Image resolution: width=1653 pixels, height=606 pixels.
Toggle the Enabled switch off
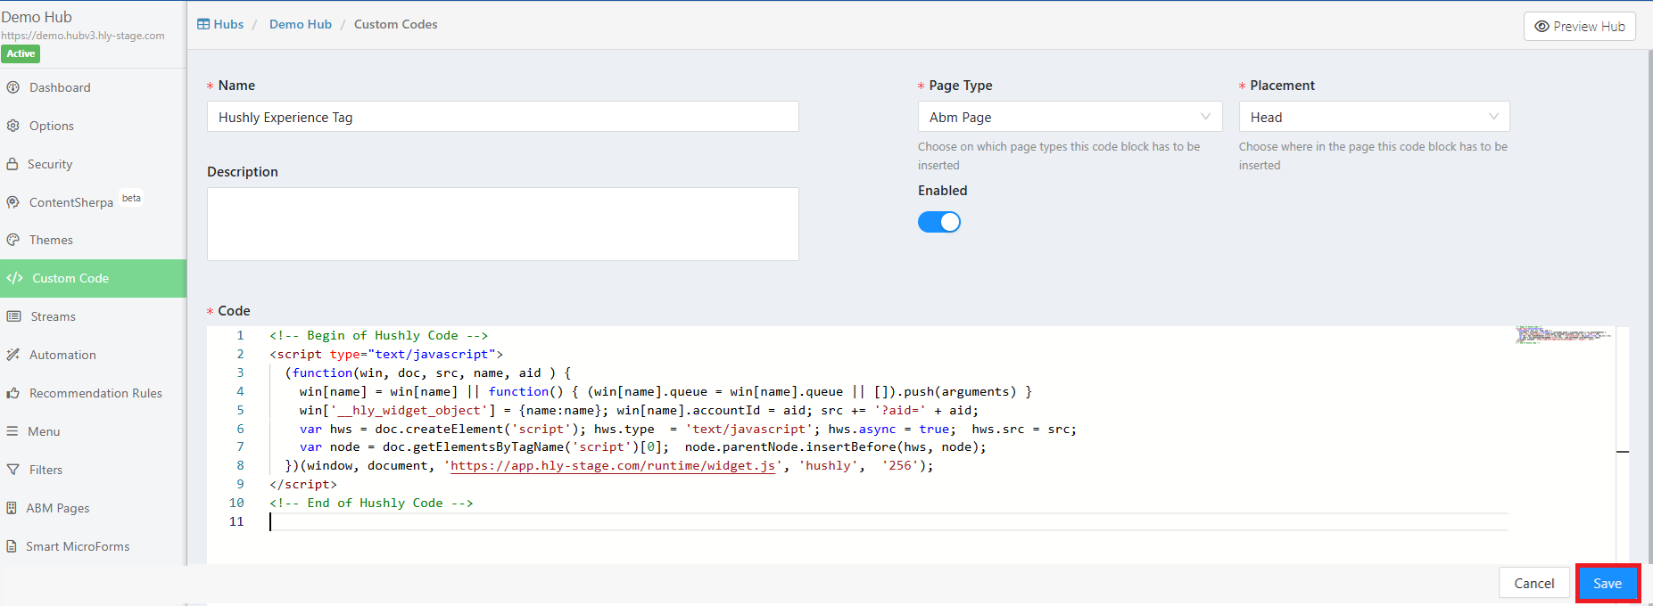tap(939, 222)
